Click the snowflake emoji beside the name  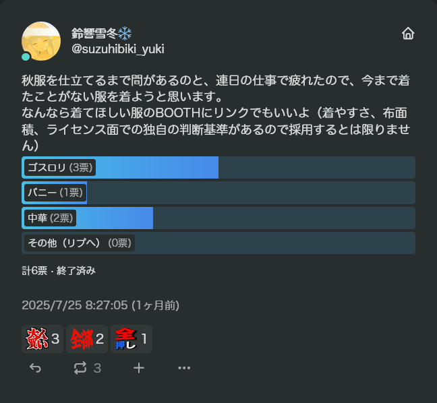pos(125,34)
